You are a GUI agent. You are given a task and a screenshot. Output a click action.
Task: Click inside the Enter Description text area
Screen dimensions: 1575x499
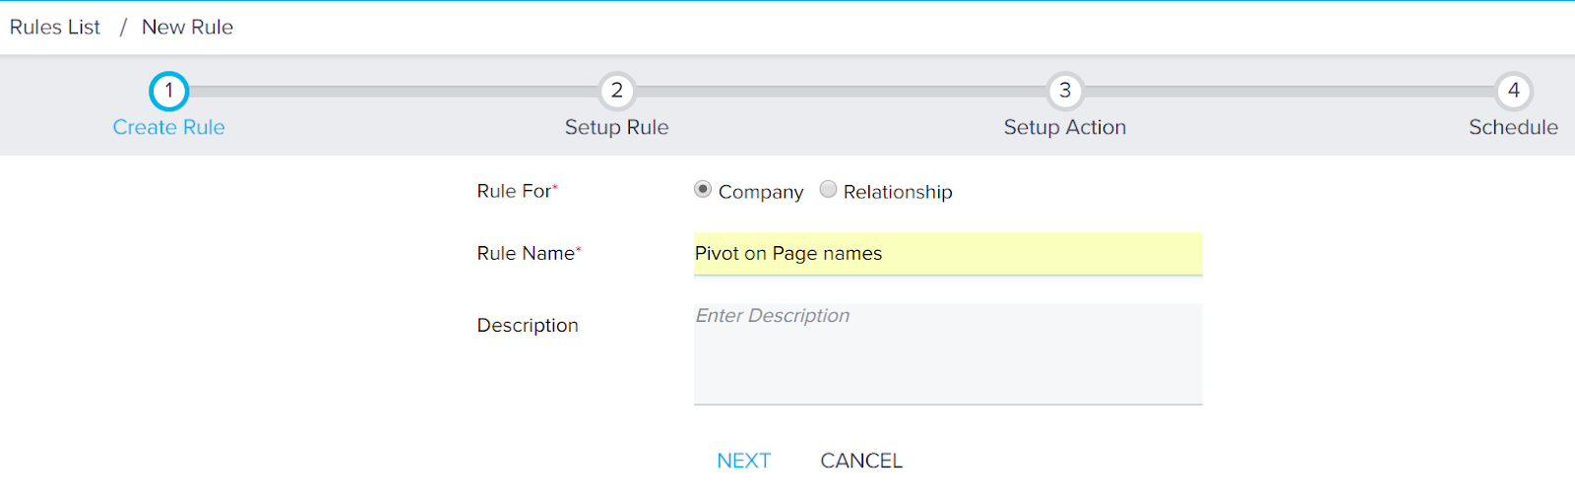[x=948, y=353]
